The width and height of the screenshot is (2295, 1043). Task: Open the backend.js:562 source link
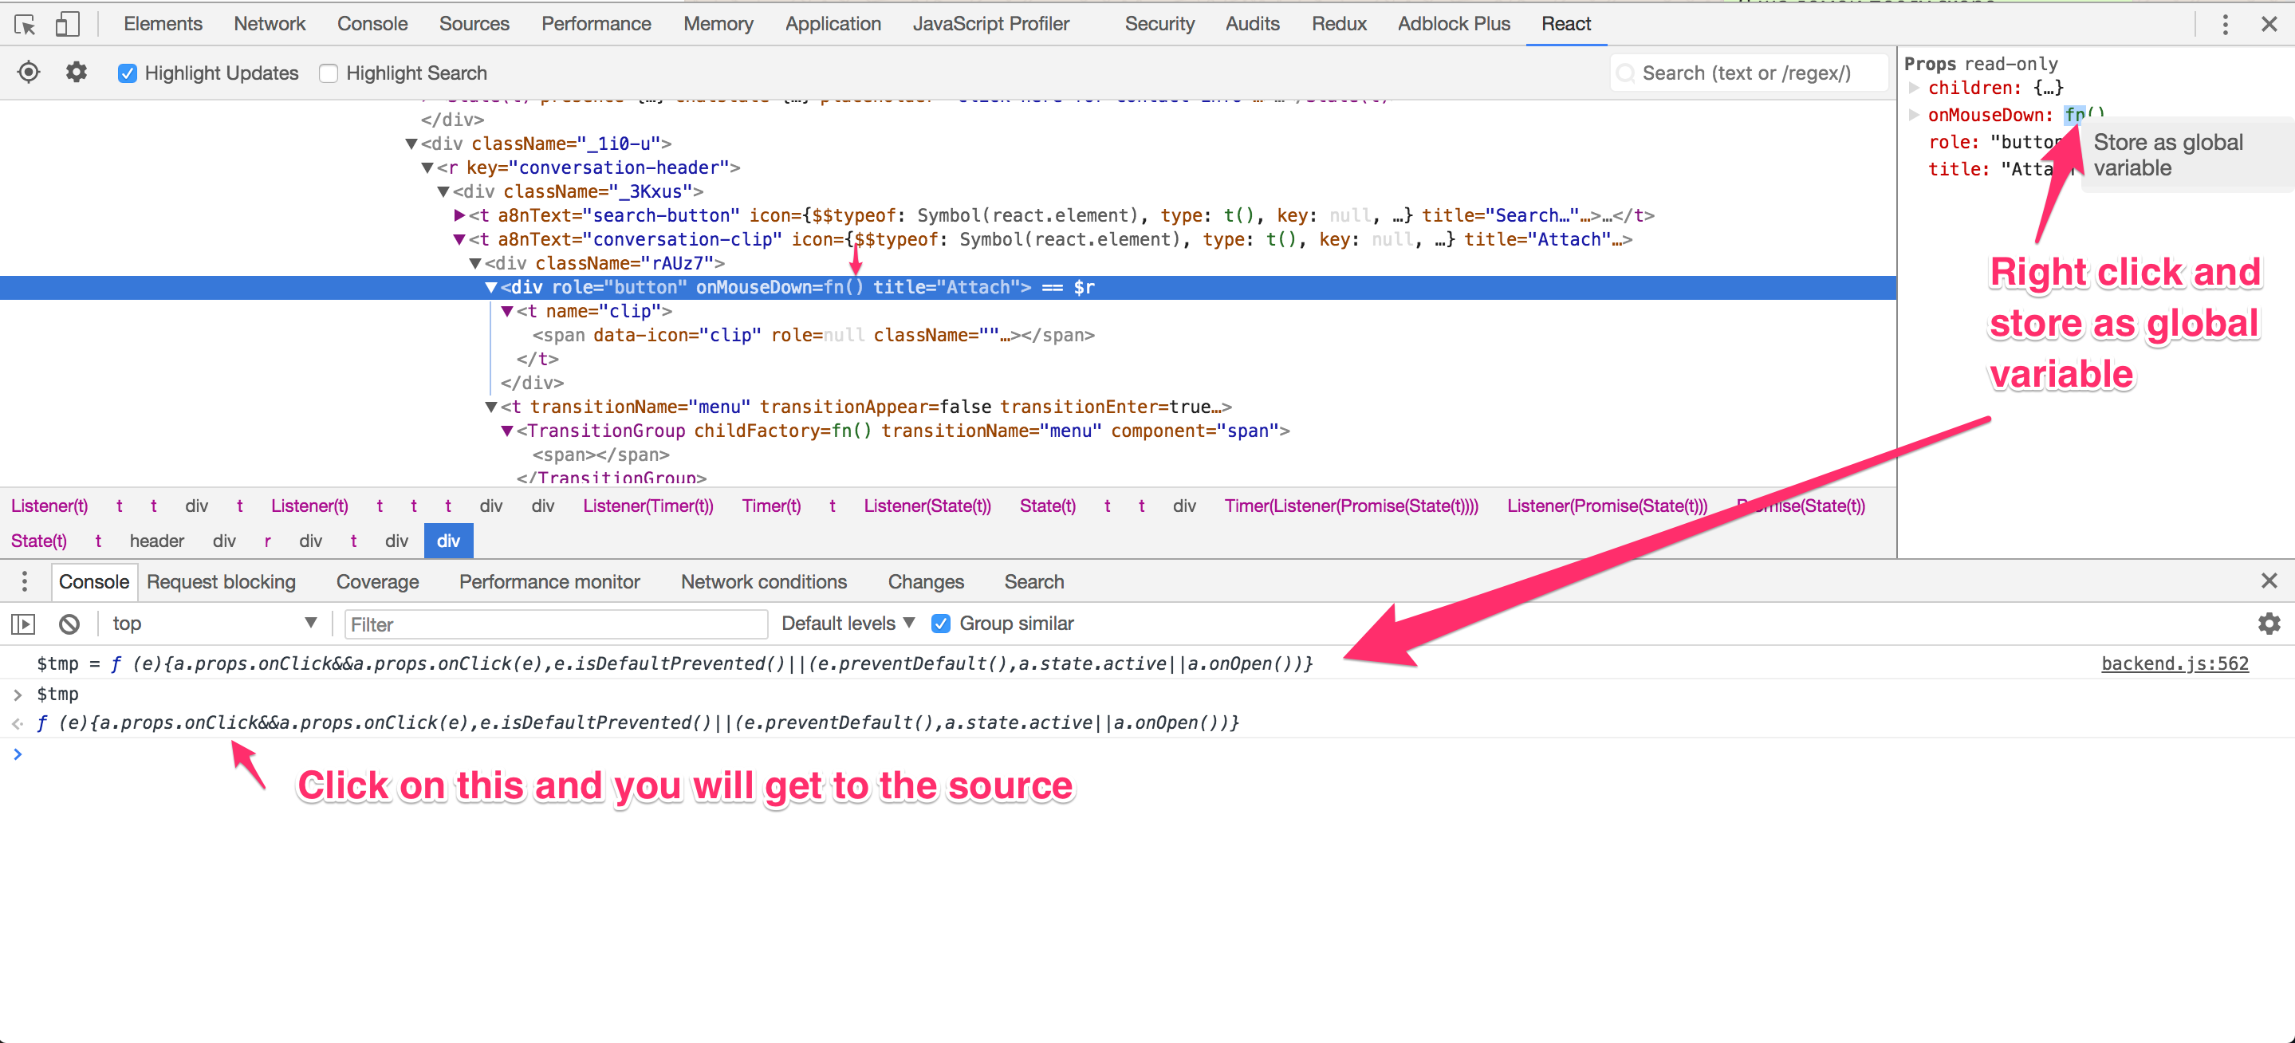(x=2174, y=663)
